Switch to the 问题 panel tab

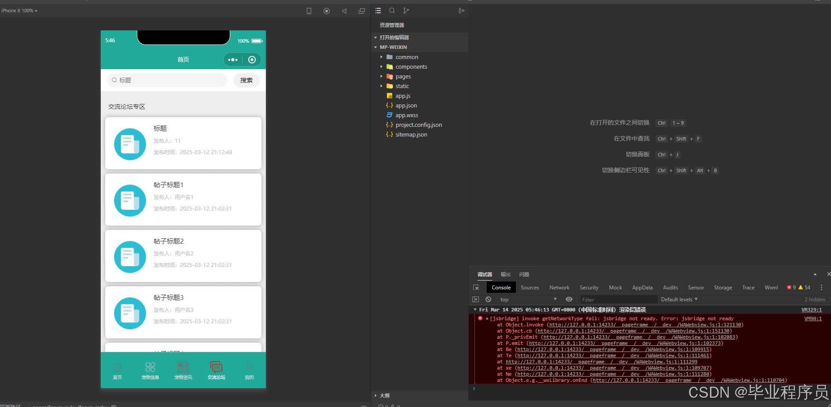(524, 274)
